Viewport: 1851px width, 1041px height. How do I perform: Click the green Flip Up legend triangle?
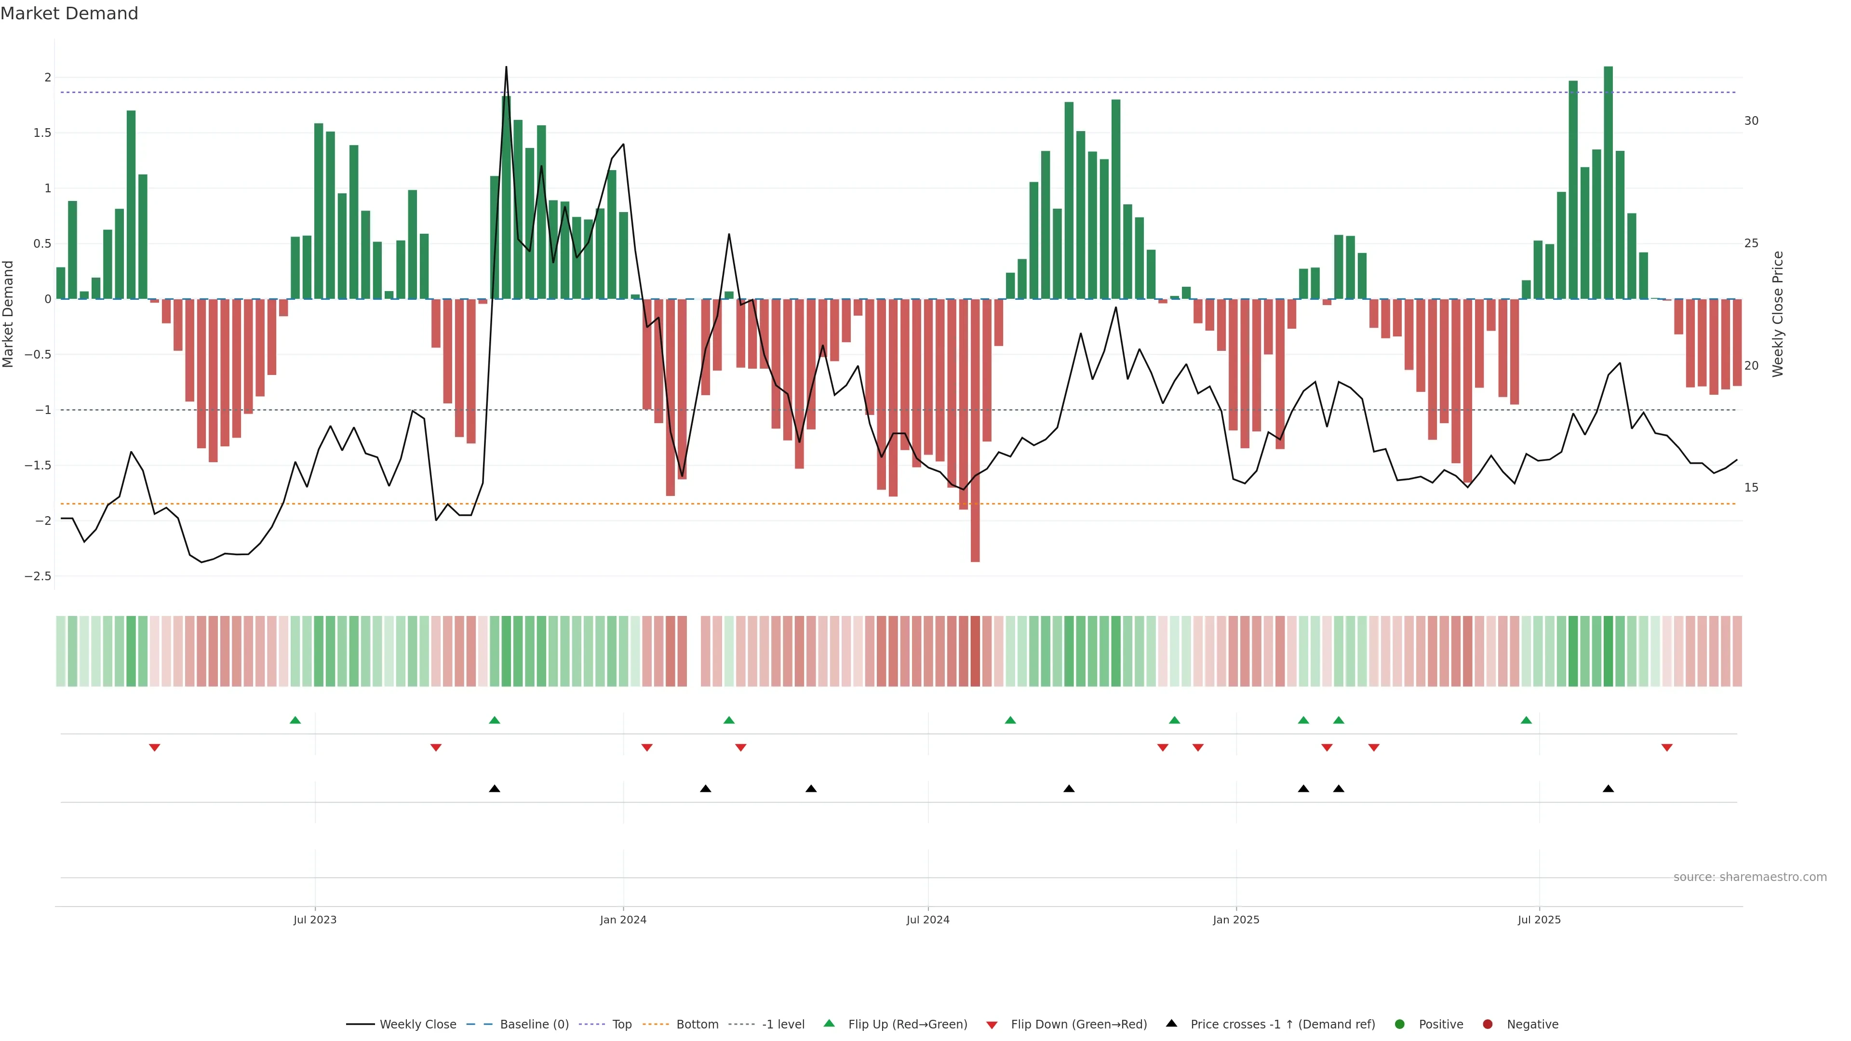[x=829, y=1023]
